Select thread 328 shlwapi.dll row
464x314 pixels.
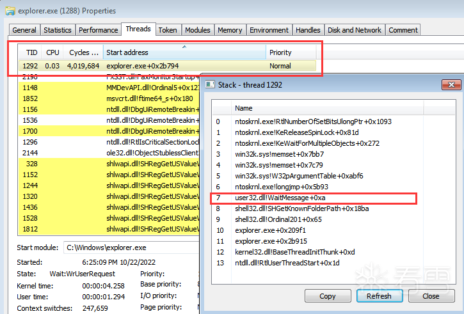pyautogui.click(x=109, y=164)
